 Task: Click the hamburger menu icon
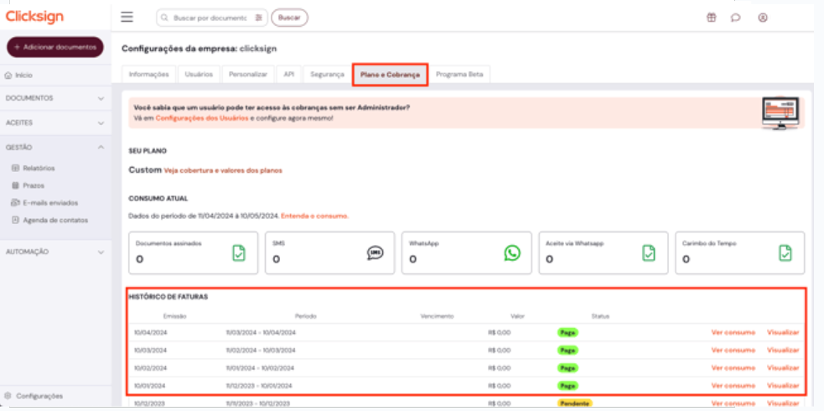[127, 17]
